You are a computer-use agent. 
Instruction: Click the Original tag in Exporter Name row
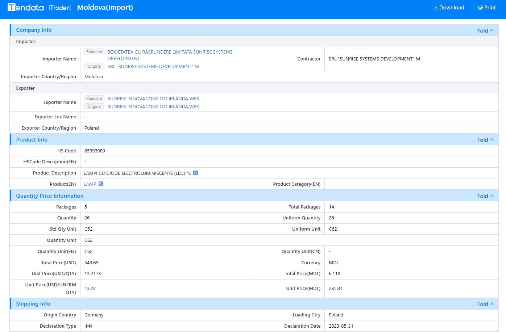[x=94, y=106]
